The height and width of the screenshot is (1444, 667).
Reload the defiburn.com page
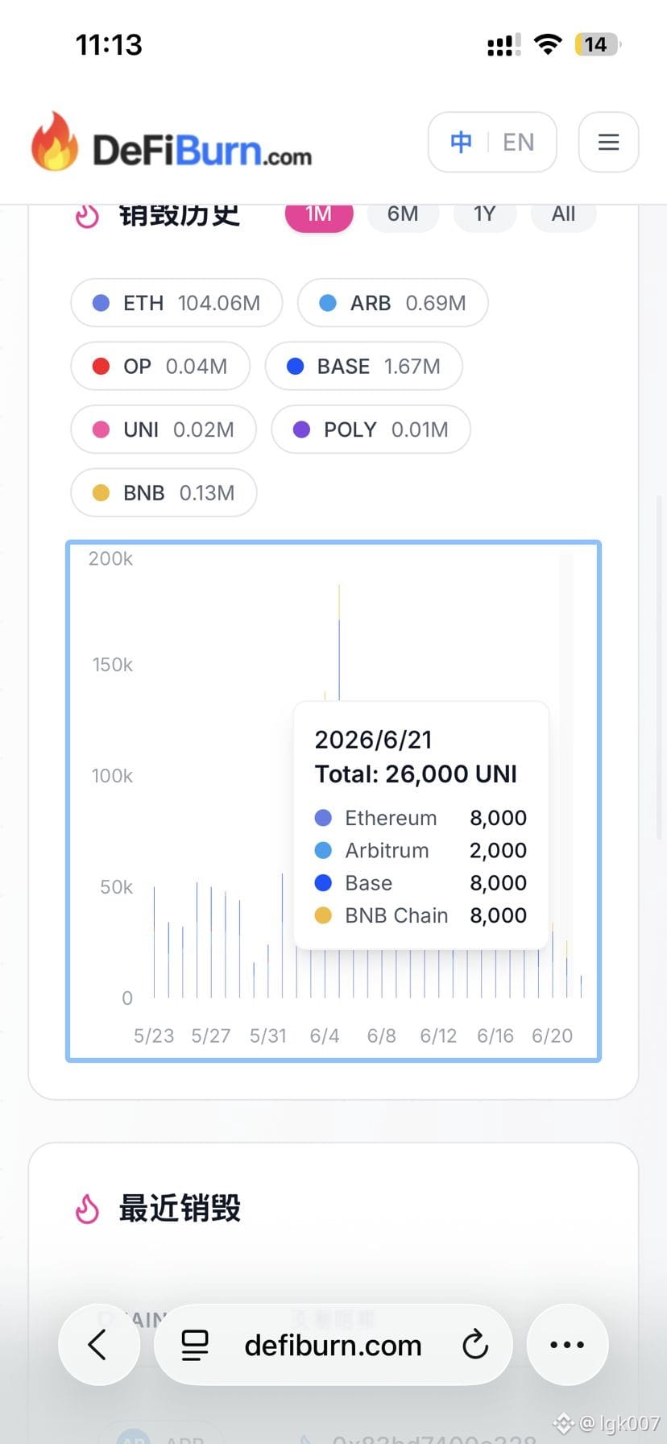(475, 1345)
